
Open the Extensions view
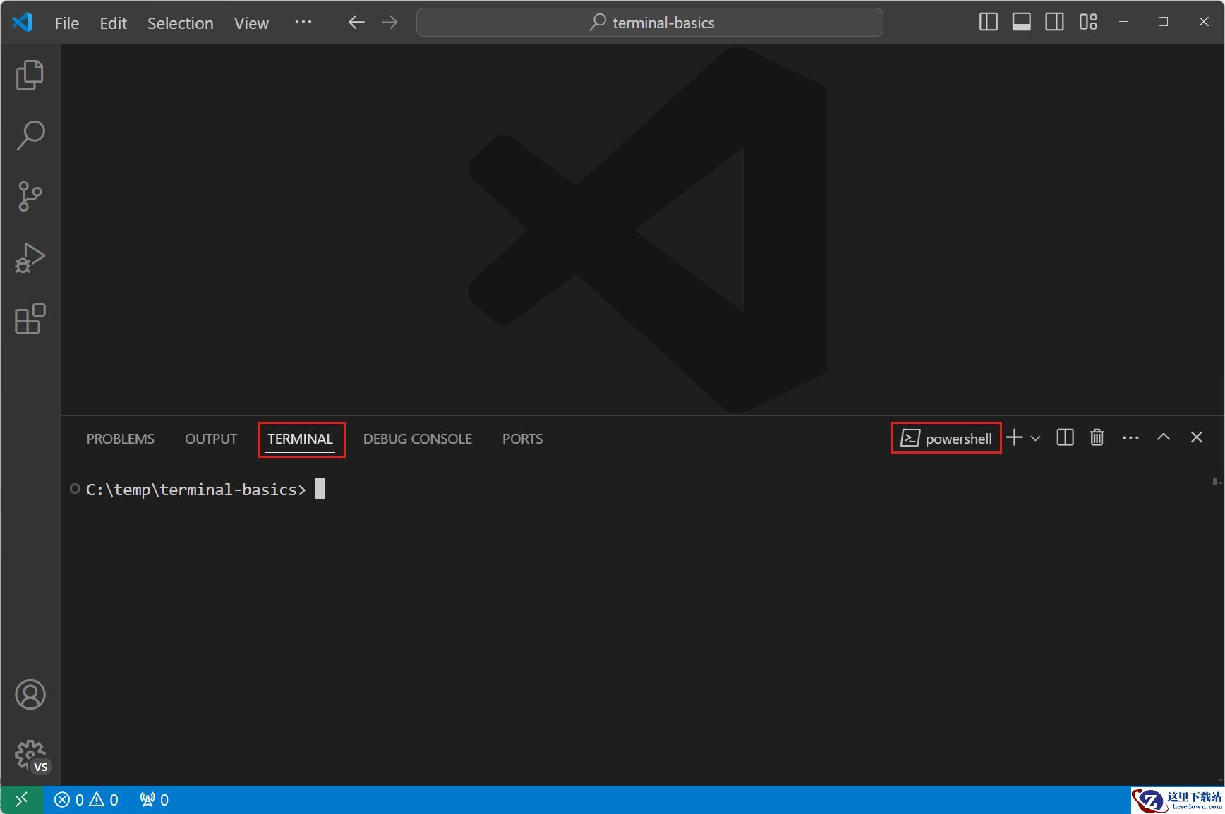[30, 319]
